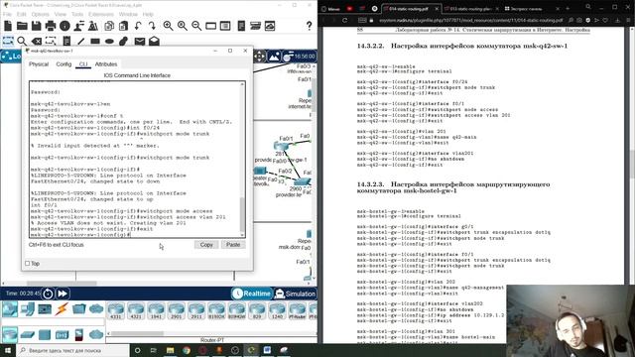Click the Redo arrow icon
Viewport: 635px width, 357px height.
(152, 26)
